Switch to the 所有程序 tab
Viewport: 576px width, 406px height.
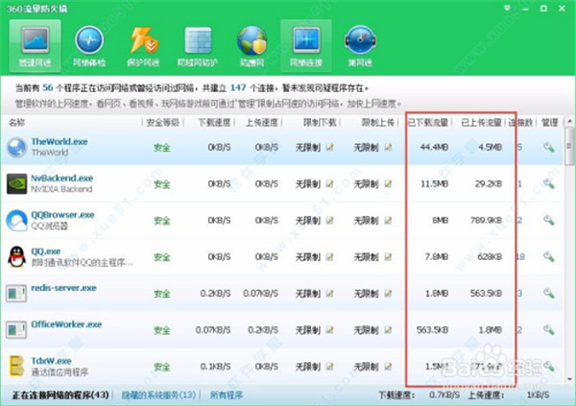tap(227, 395)
